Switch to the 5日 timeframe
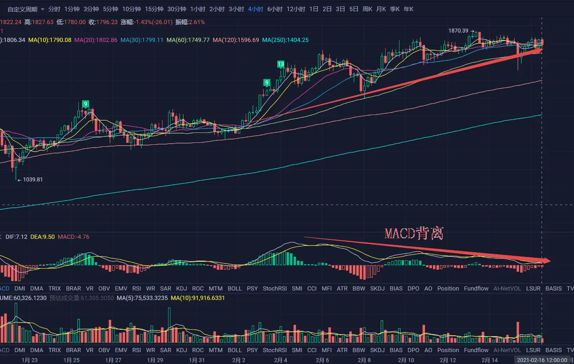The height and width of the screenshot is (364, 574). pyautogui.click(x=354, y=9)
